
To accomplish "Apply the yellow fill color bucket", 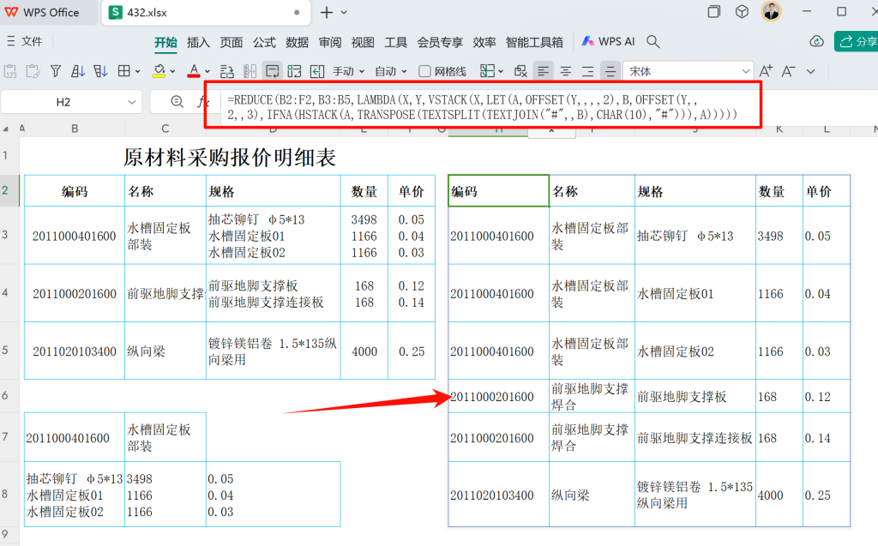I will (x=159, y=71).
